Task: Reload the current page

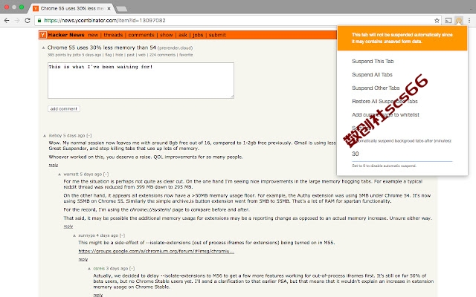Action: tap(28, 21)
